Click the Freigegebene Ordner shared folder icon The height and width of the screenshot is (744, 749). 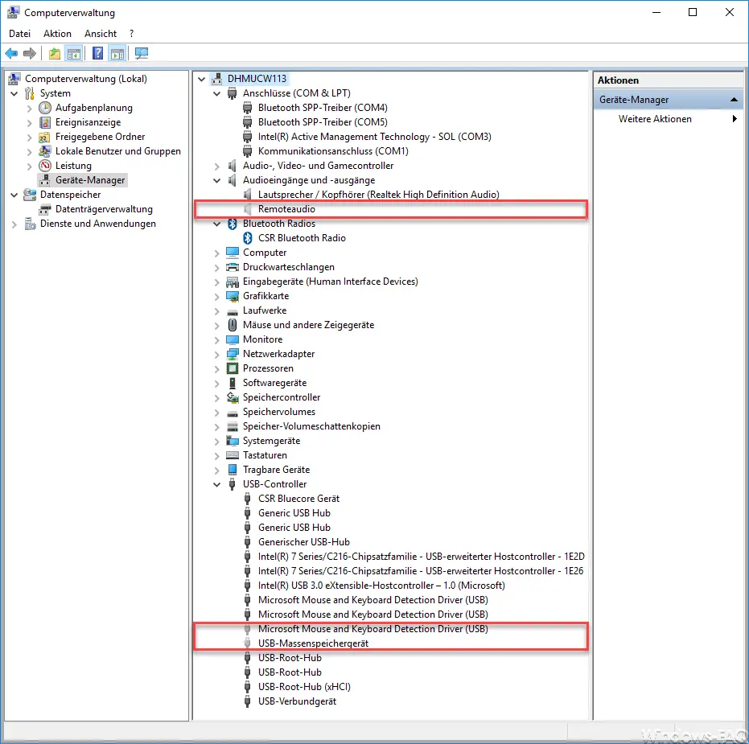click(45, 137)
